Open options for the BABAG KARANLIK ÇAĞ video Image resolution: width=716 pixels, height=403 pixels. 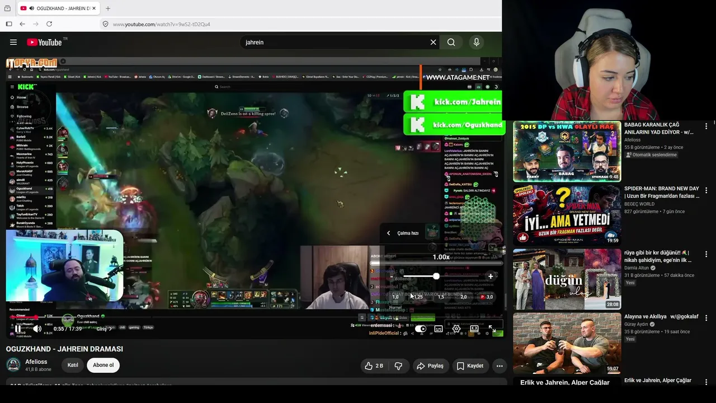click(706, 126)
